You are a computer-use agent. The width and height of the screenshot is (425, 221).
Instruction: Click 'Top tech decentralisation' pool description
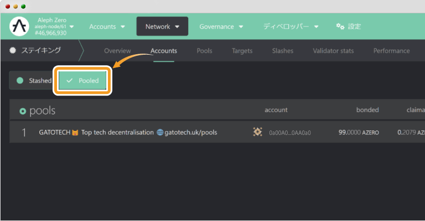tap(117, 132)
